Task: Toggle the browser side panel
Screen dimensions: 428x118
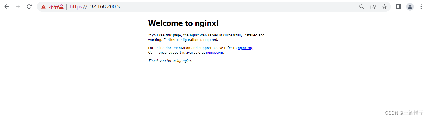Action: click(x=398, y=7)
